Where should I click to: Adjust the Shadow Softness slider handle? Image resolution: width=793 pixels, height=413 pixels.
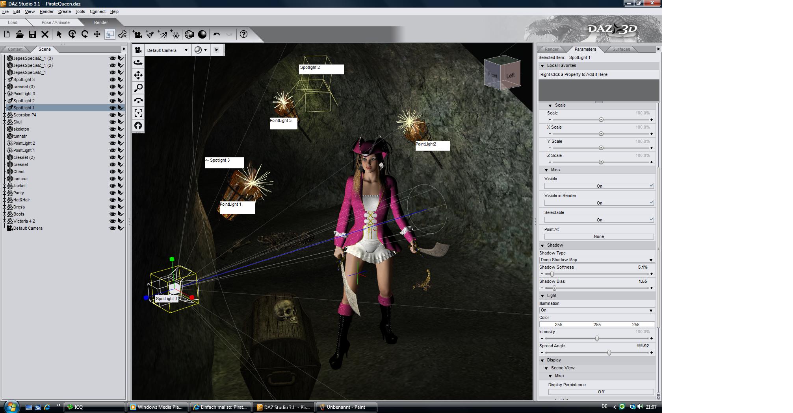(x=552, y=274)
